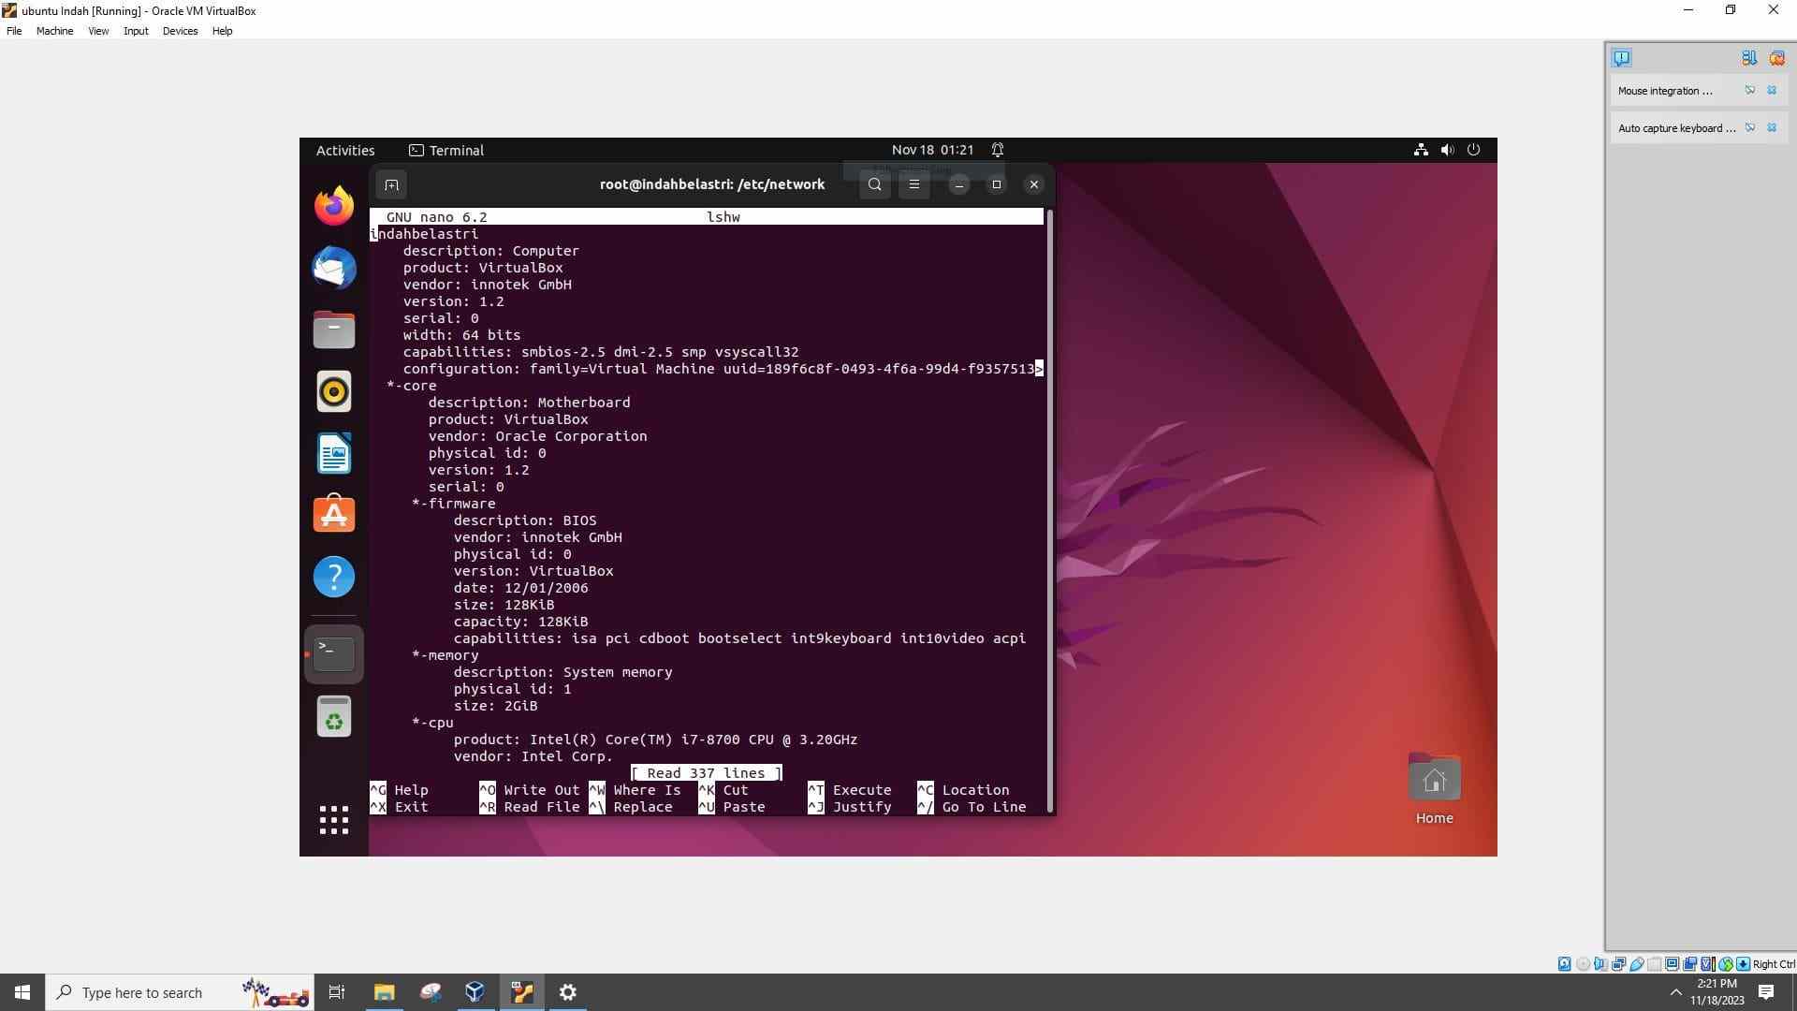Click the display status bar icon
The image size is (1797, 1011).
1673,964
